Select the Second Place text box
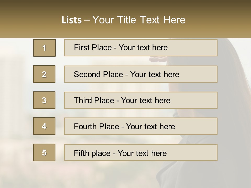The image size is (251, 188). click(141, 74)
